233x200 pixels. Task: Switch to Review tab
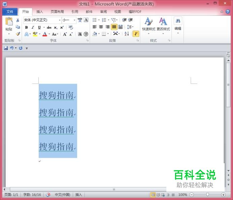point(103,11)
